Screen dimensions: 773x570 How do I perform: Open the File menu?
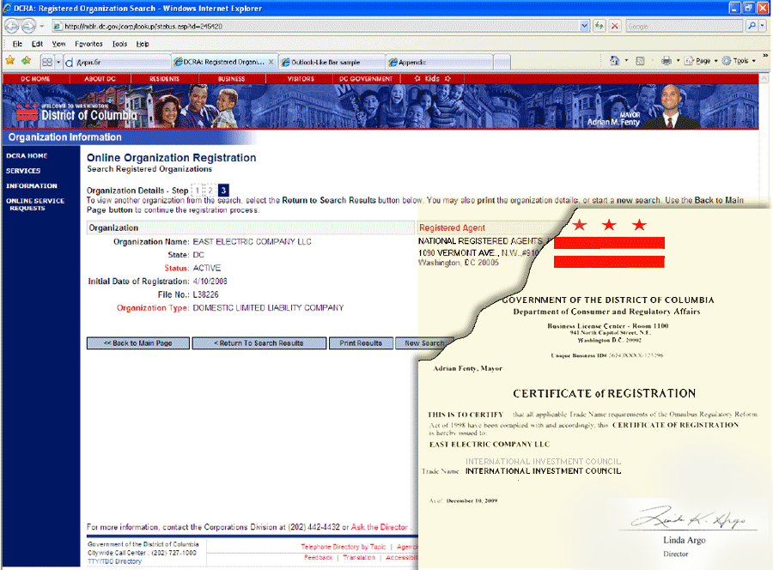point(17,44)
